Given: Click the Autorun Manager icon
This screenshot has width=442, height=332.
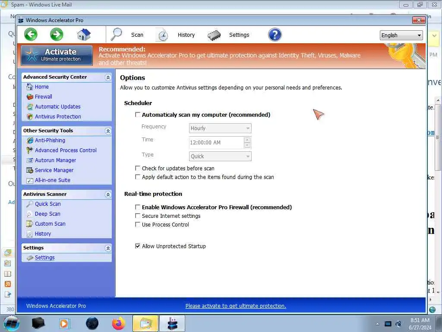Looking at the screenshot, I should (x=30, y=160).
